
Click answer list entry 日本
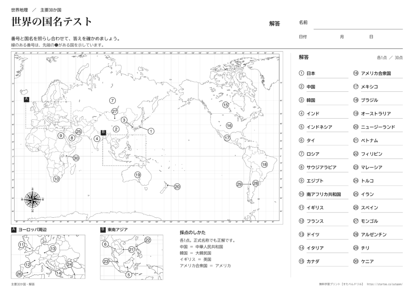pos(311,73)
